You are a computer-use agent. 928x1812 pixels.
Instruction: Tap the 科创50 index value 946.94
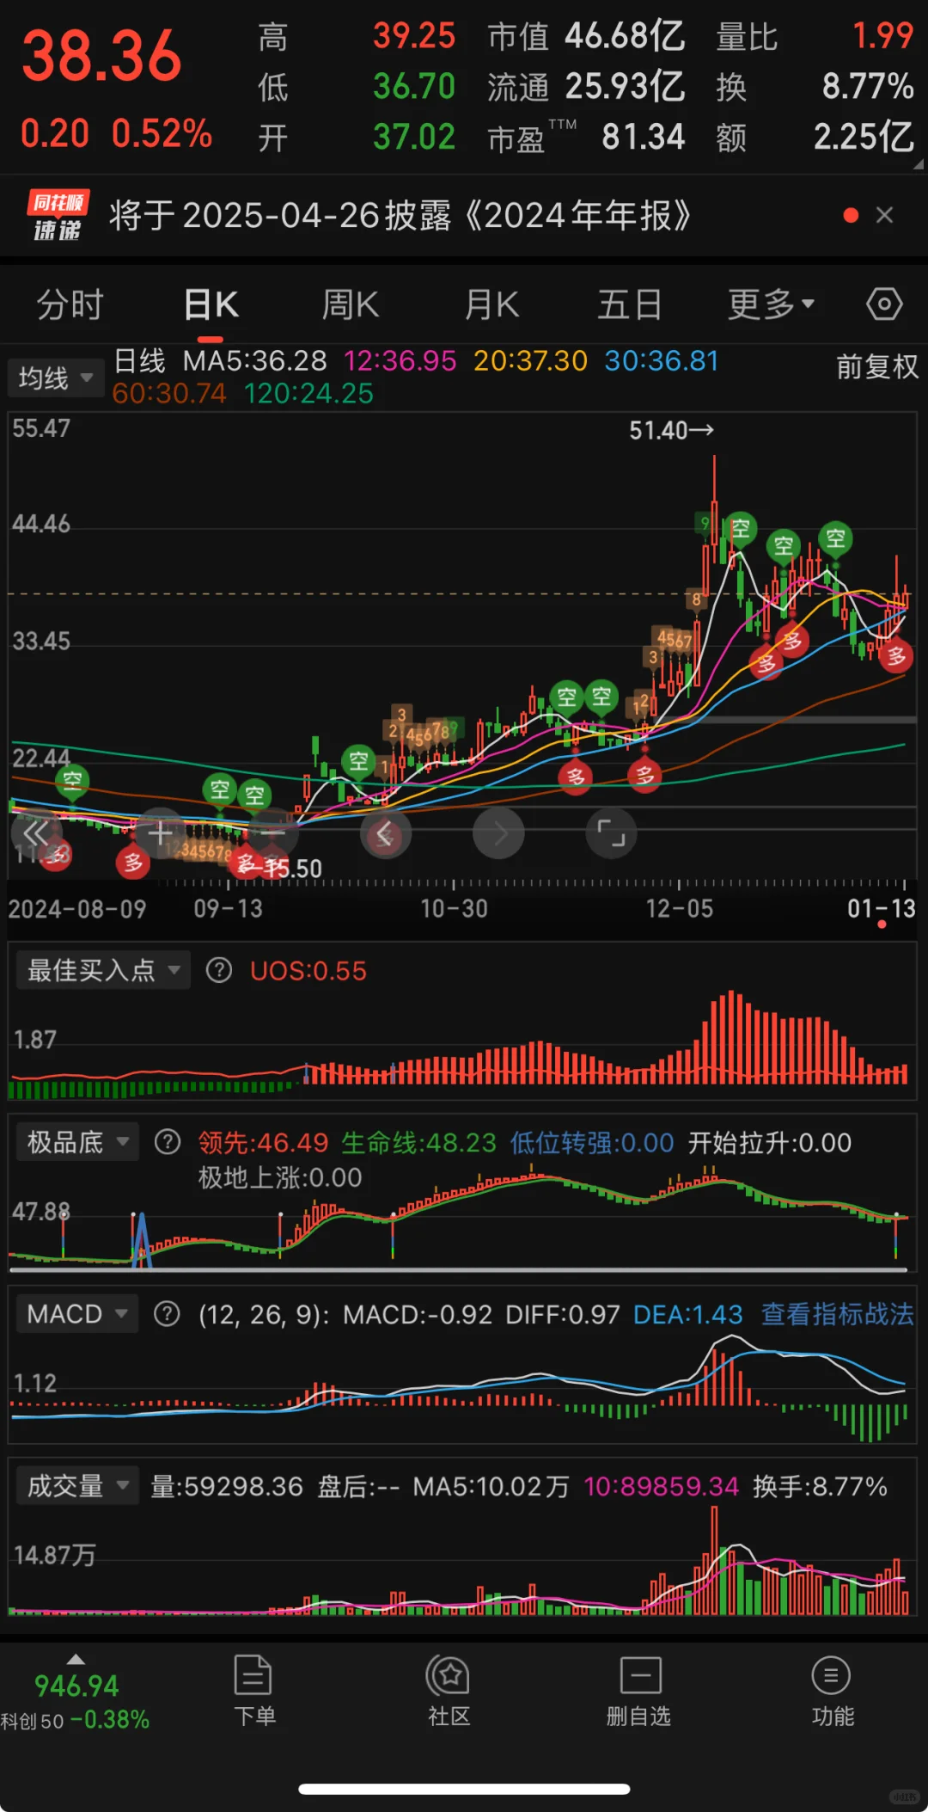click(76, 1686)
